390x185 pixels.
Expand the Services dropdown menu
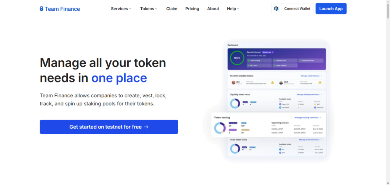pyautogui.click(x=121, y=9)
